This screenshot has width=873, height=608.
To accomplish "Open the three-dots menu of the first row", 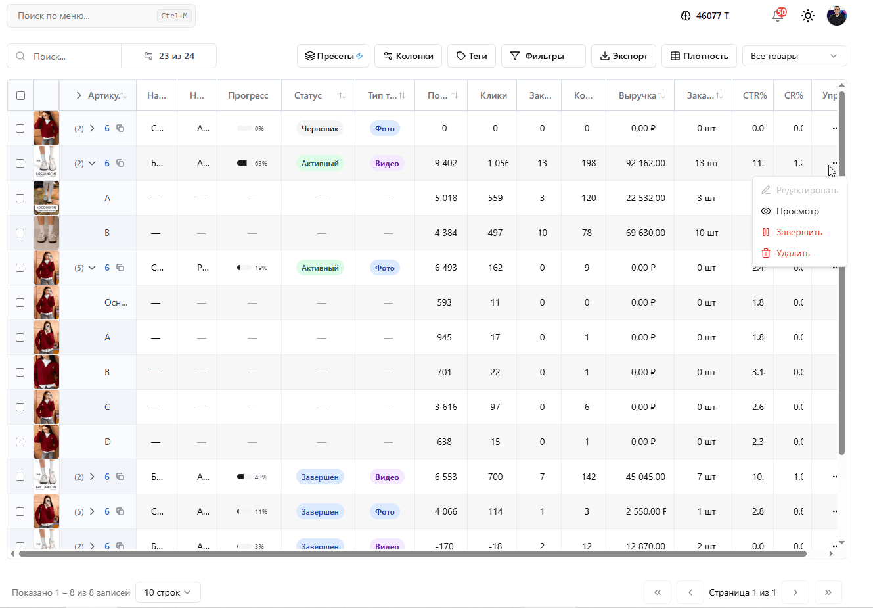I will pos(834,128).
